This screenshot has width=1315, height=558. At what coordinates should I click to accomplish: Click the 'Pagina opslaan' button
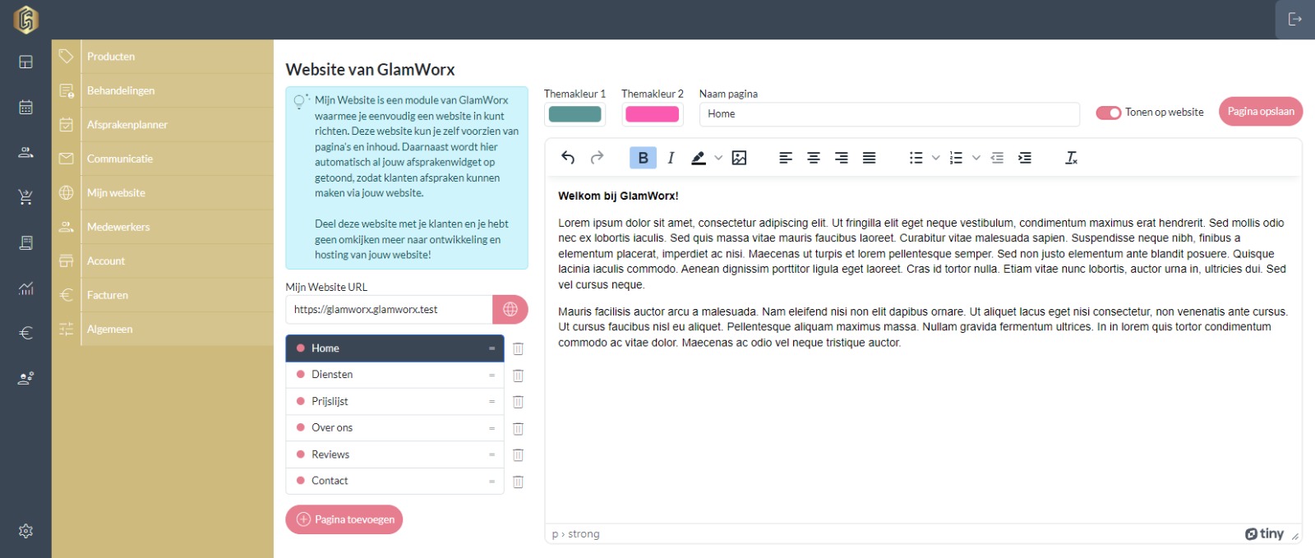(x=1260, y=112)
